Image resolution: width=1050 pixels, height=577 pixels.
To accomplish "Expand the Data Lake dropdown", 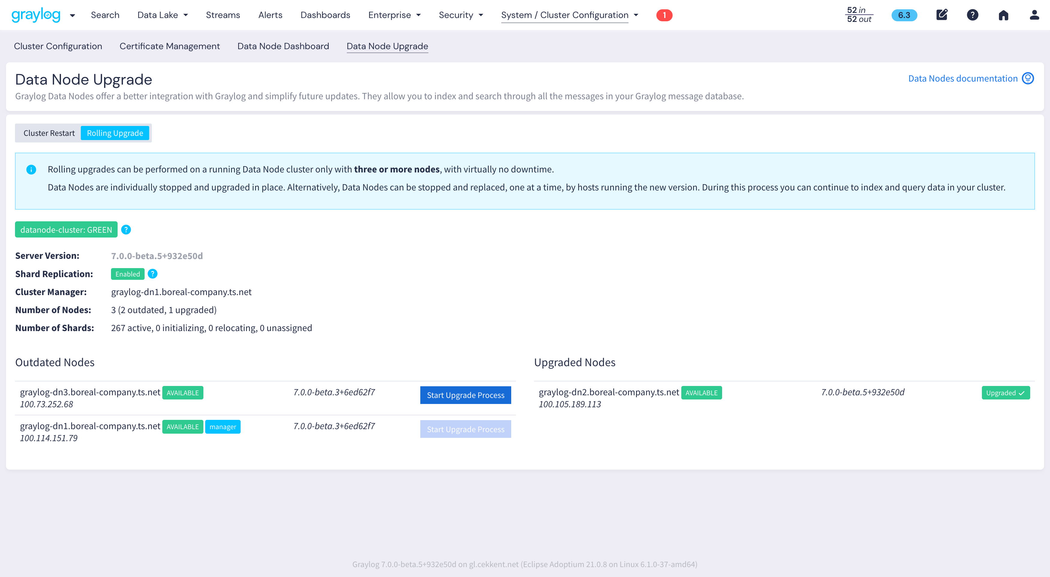I will point(163,15).
